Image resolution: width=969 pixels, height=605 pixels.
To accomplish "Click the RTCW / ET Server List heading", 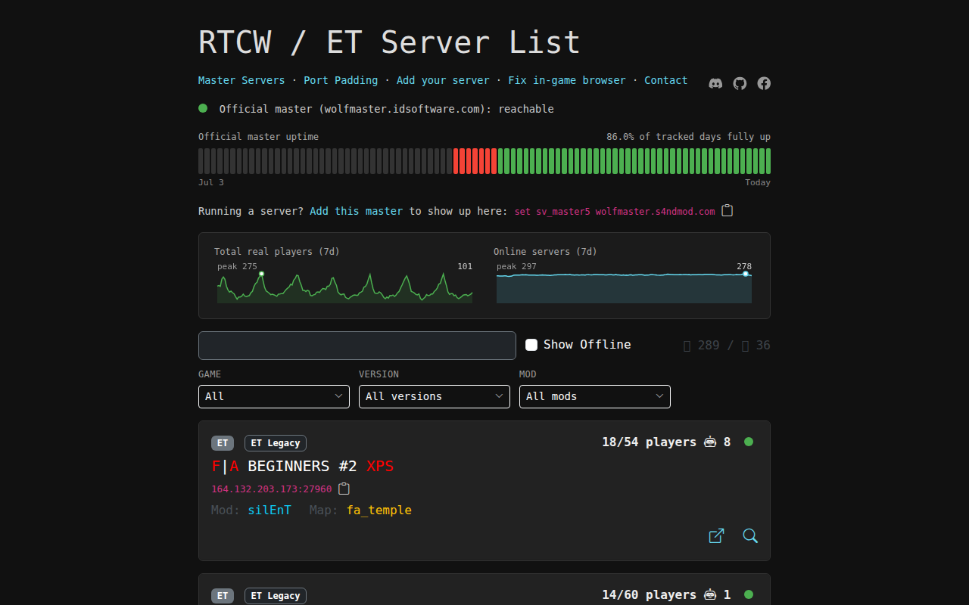I will click(389, 42).
